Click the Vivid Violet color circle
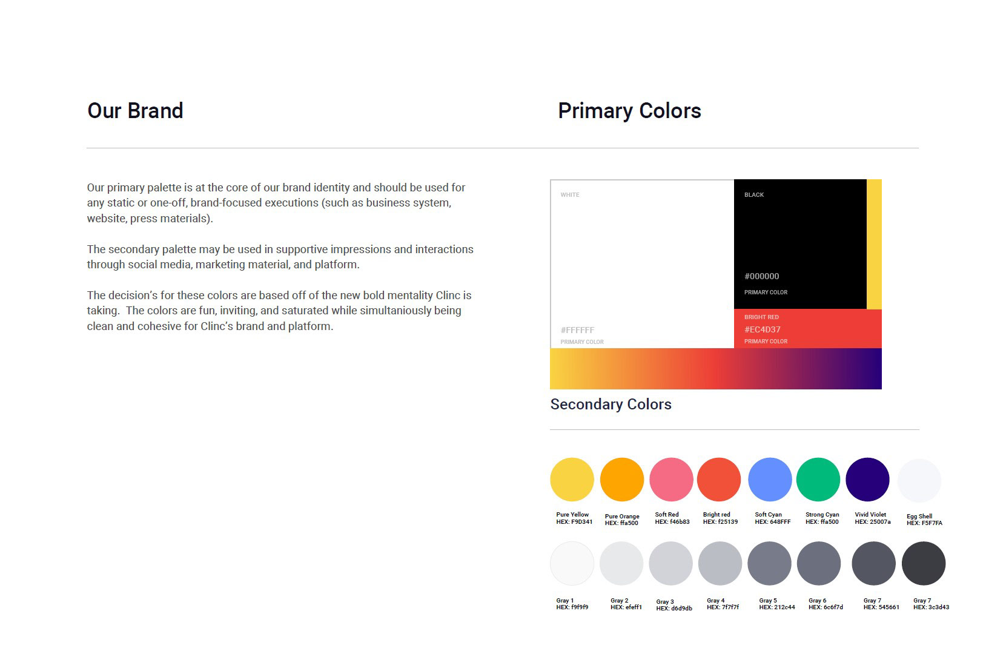Screen dimensions: 1006x651 pyautogui.click(x=867, y=480)
